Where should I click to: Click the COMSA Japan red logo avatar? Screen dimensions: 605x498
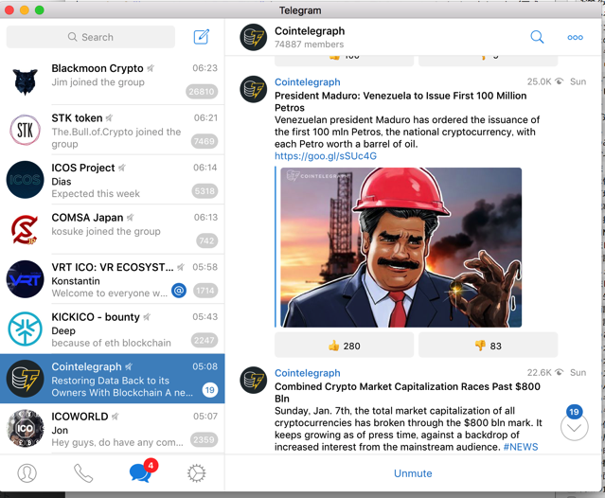coord(25,229)
